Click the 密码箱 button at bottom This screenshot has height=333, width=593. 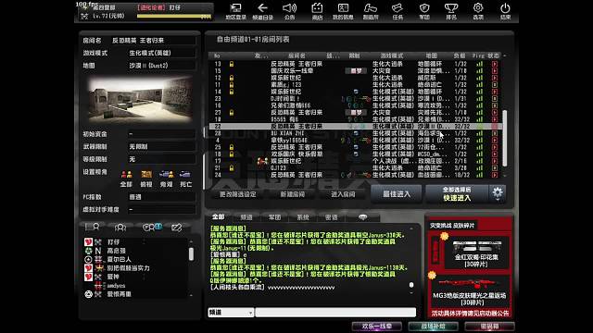[x=489, y=327]
